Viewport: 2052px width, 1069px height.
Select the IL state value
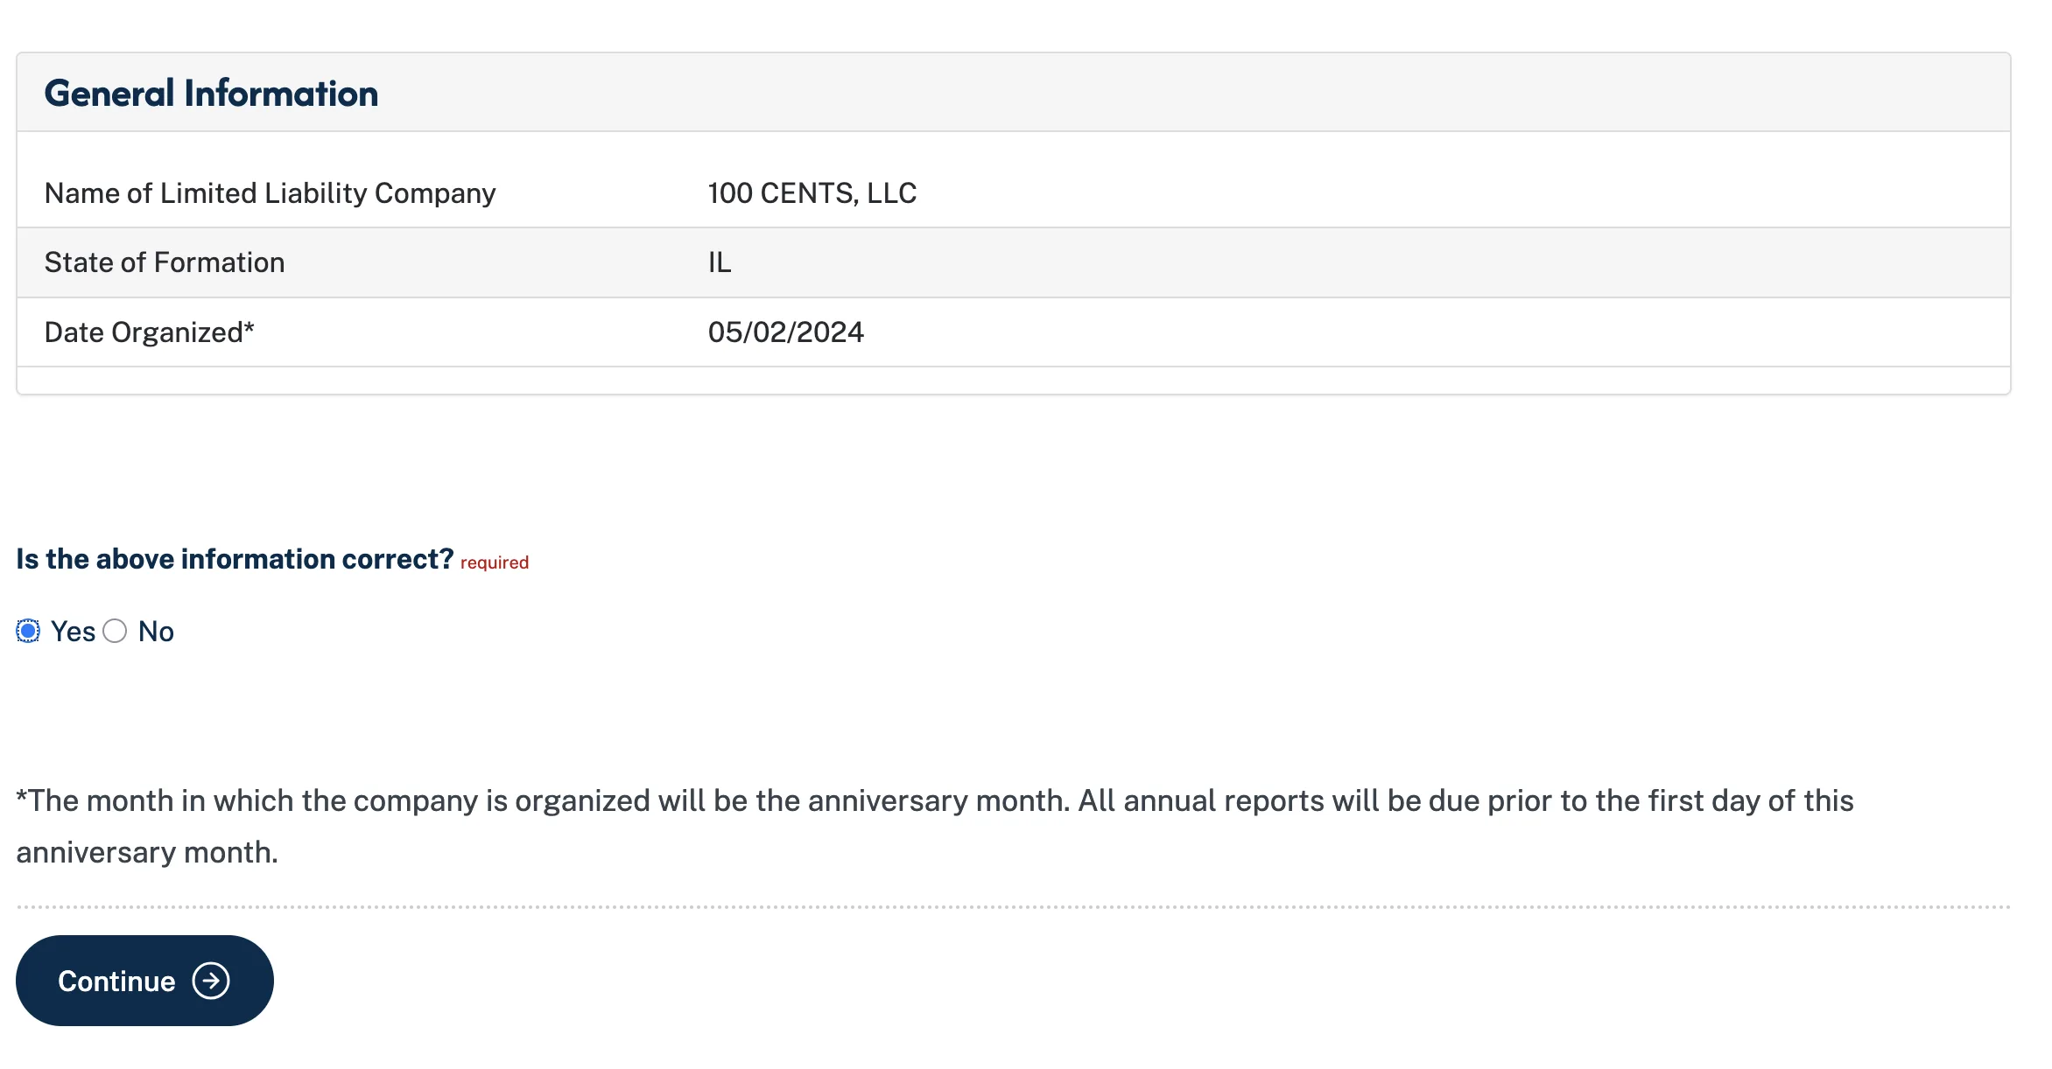[720, 262]
